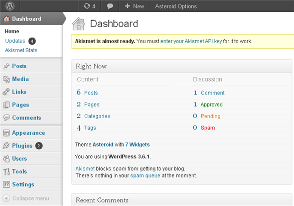294x206 pixels.
Task: Click Collapse menu text
Action: click(31, 198)
